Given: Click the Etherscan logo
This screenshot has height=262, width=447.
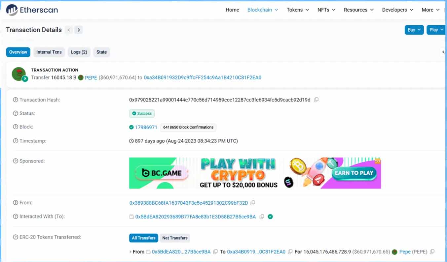Looking at the screenshot, I should (32, 10).
